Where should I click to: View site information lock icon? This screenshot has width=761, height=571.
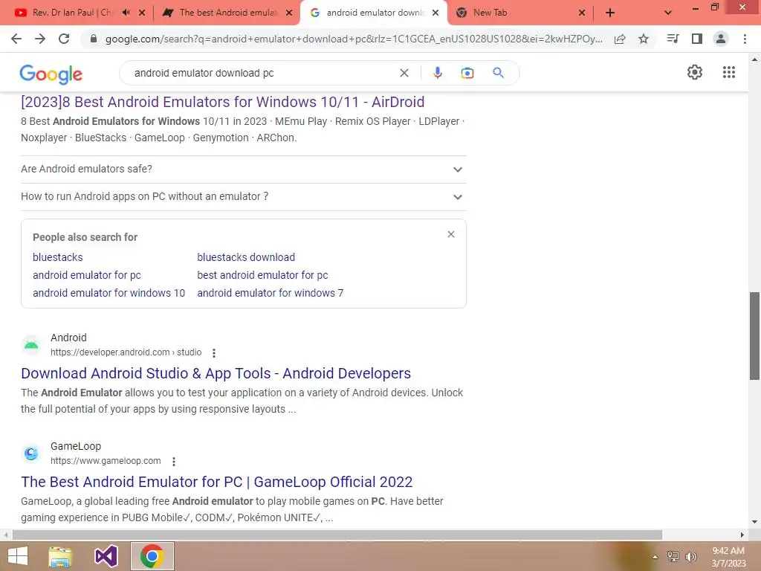(x=94, y=39)
